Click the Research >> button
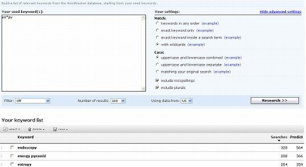 tap(274, 101)
